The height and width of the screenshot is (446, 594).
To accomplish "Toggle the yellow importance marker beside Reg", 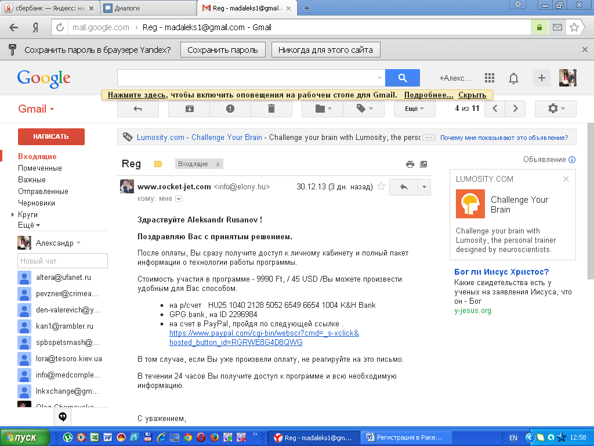I will coord(158,164).
